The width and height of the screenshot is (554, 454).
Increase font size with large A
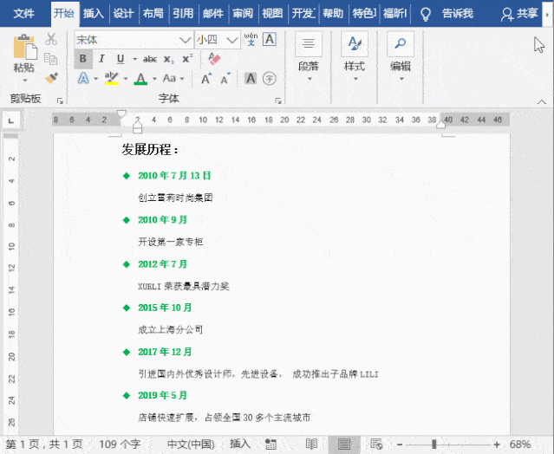206,78
